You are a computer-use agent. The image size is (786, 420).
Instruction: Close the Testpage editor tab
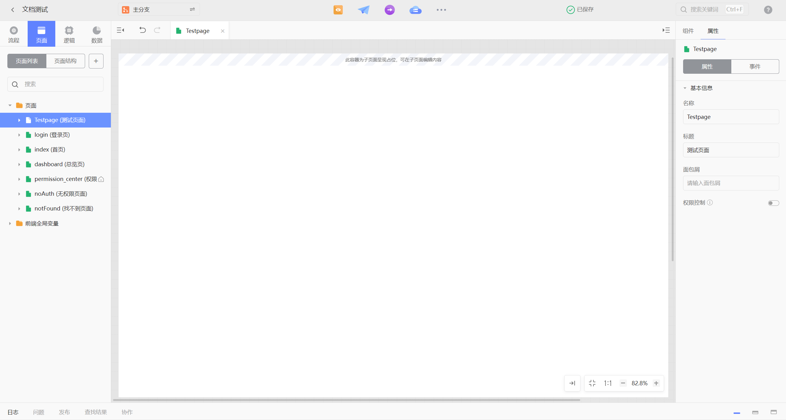coord(223,31)
